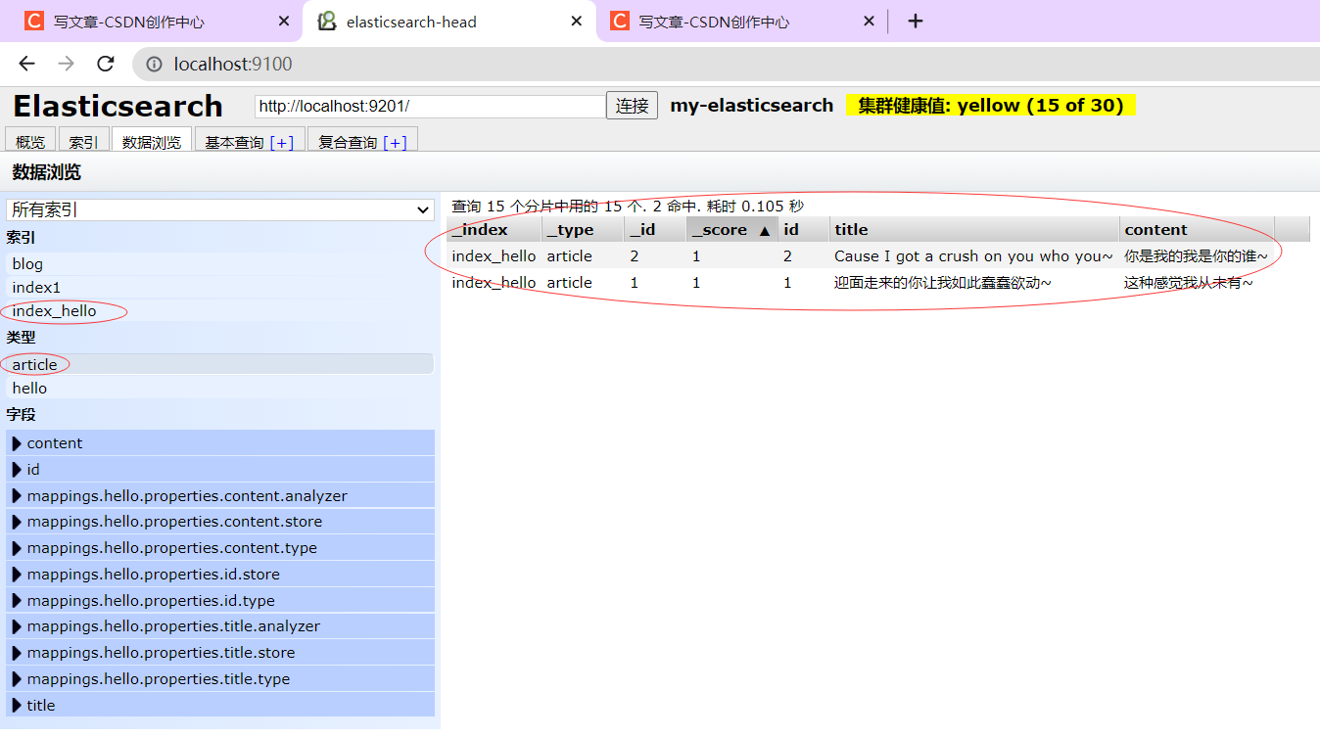This screenshot has height=738, width=1320.
Task: Select the elasticsearch-head browser tab
Action: [x=449, y=21]
